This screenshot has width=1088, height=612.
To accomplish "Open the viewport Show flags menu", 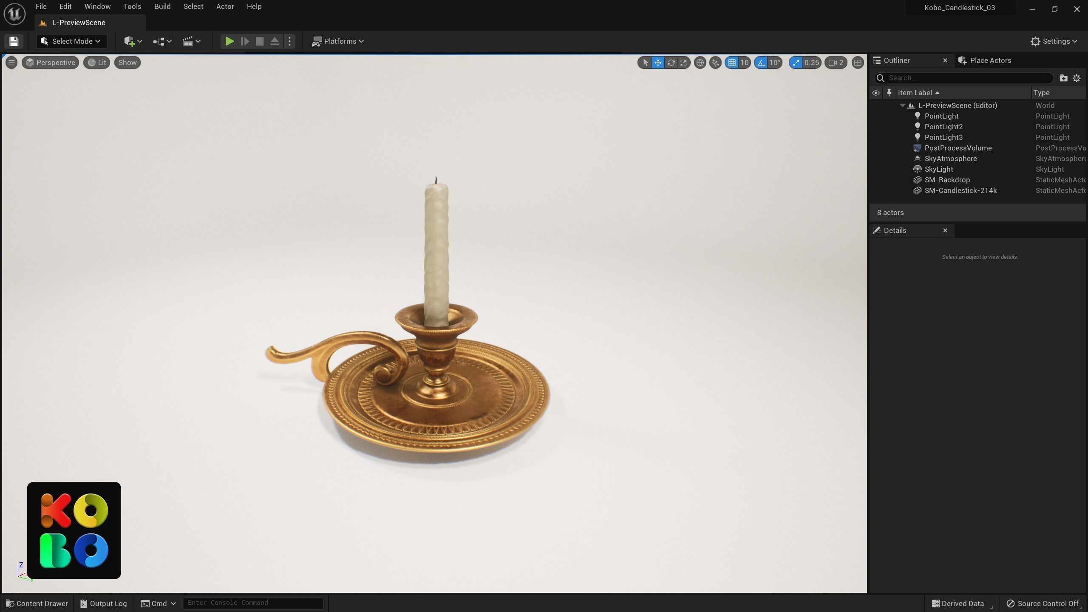I will click(x=127, y=62).
